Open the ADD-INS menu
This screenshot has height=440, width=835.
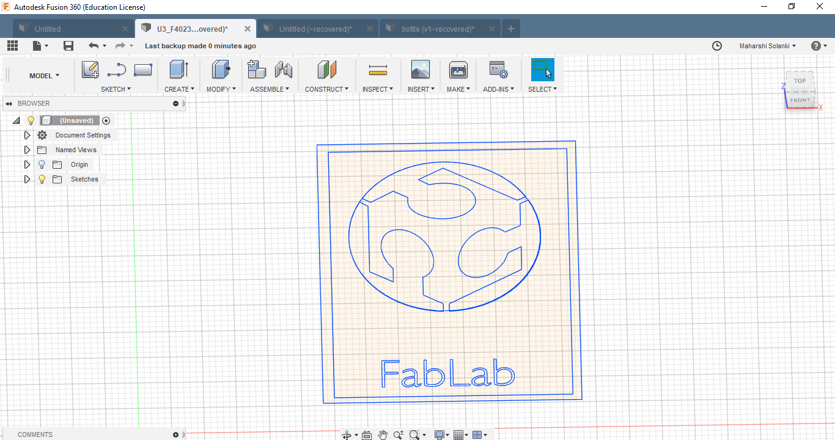point(499,89)
